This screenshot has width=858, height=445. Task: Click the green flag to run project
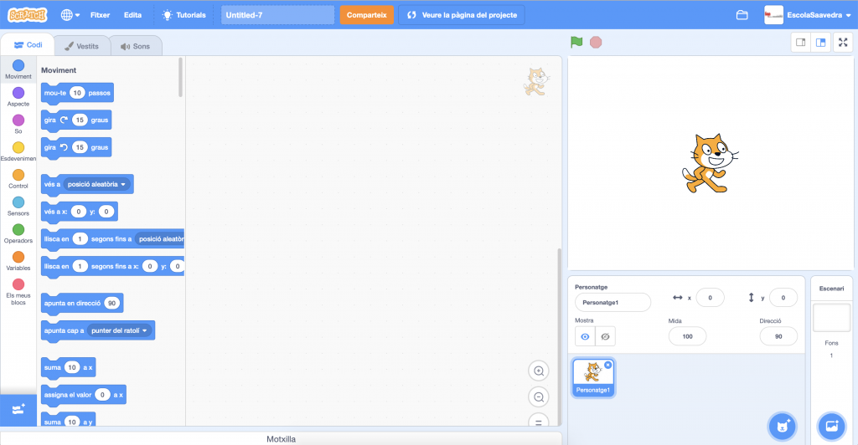point(576,42)
